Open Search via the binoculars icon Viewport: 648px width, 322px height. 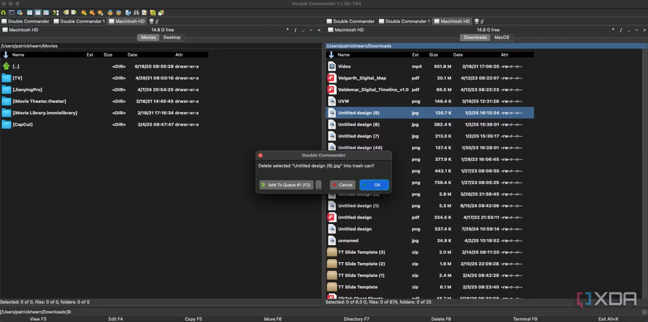(136, 13)
